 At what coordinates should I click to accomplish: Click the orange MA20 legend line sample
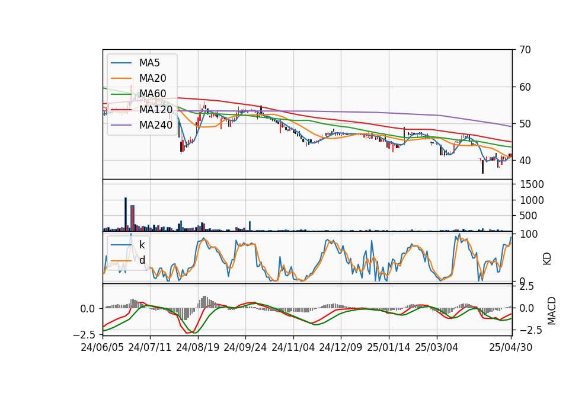coord(121,78)
